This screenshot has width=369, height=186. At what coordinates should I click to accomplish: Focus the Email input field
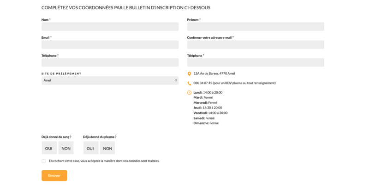pos(110,45)
